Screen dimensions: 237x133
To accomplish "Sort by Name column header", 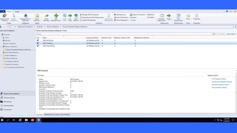I will click(x=64, y=38).
